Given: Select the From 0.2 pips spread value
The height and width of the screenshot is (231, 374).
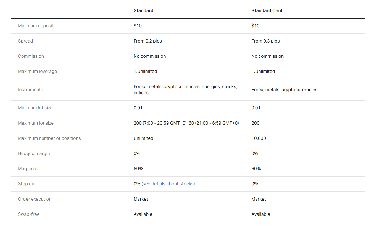Looking at the screenshot, I should 148,41.
